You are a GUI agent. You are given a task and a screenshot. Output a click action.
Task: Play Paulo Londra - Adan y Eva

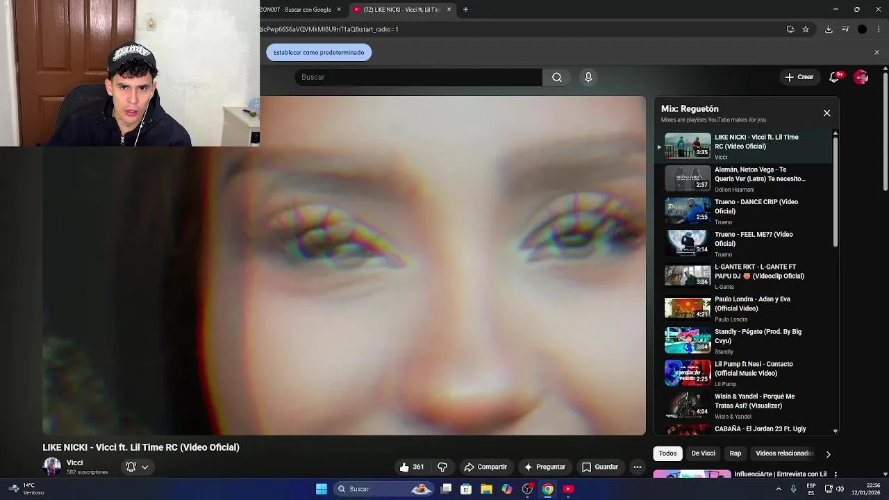pyautogui.click(x=743, y=308)
